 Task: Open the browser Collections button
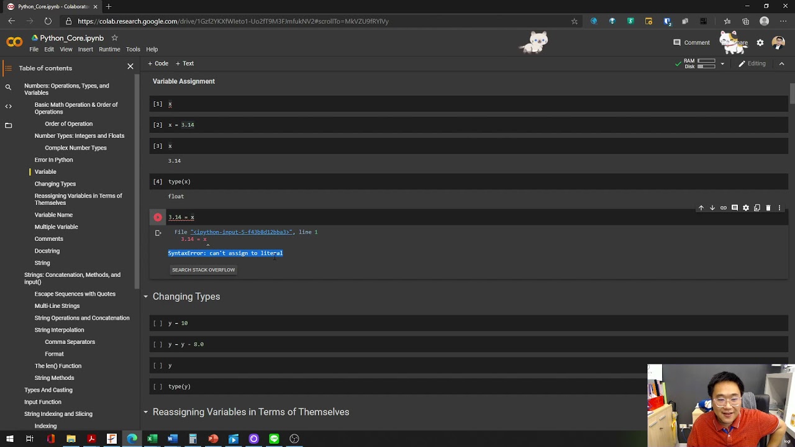pos(745,21)
